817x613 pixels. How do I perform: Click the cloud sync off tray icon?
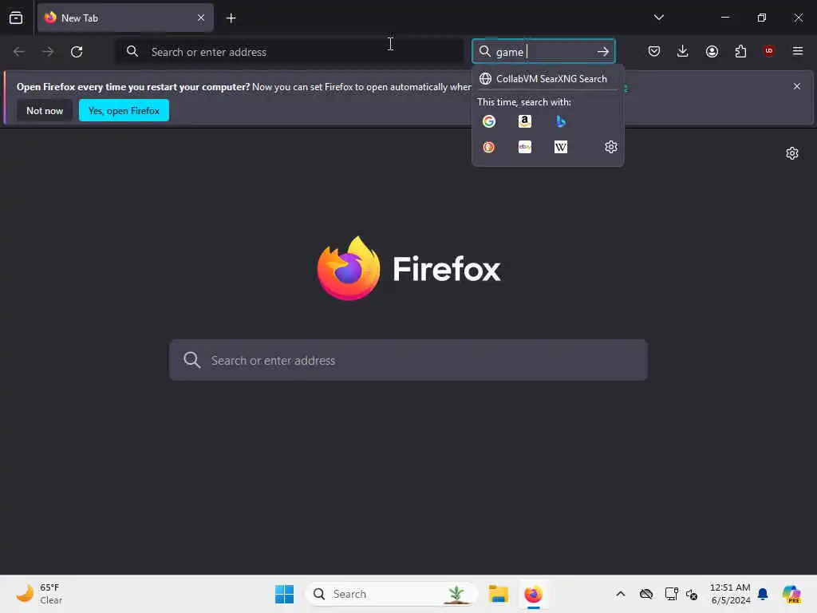pyautogui.click(x=646, y=594)
